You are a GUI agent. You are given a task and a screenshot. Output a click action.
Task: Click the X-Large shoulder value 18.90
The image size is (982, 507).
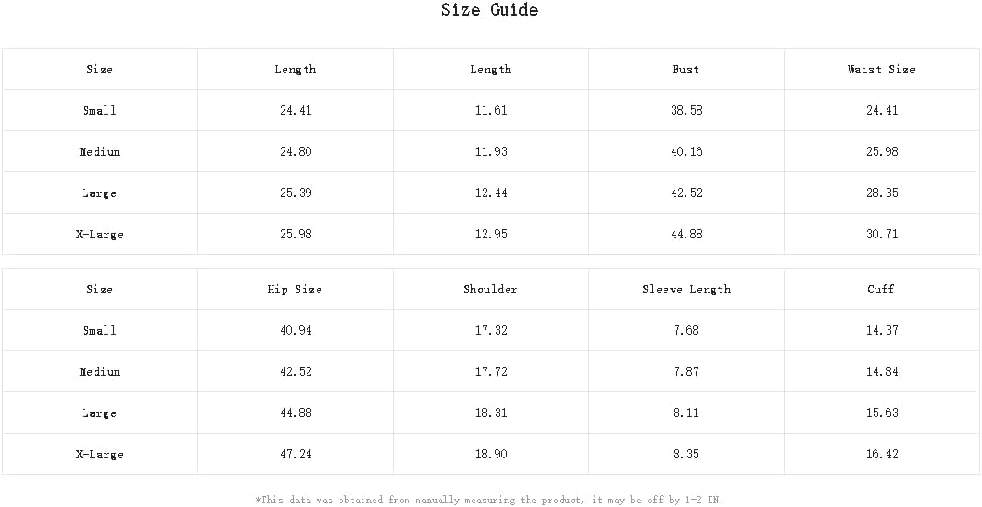coord(491,455)
